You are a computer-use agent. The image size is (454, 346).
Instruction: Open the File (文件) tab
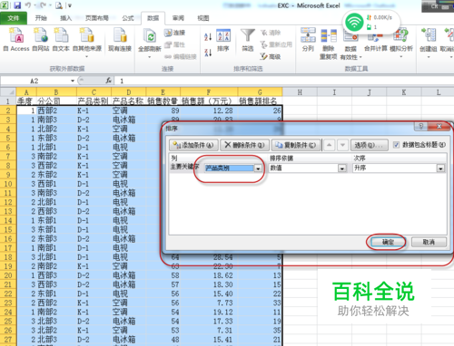[x=14, y=18]
